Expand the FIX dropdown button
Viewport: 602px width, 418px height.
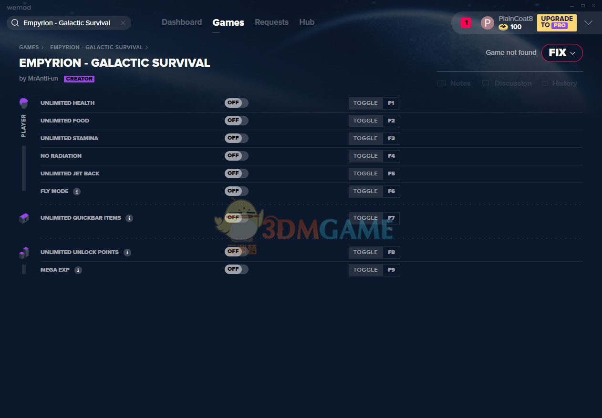click(562, 53)
